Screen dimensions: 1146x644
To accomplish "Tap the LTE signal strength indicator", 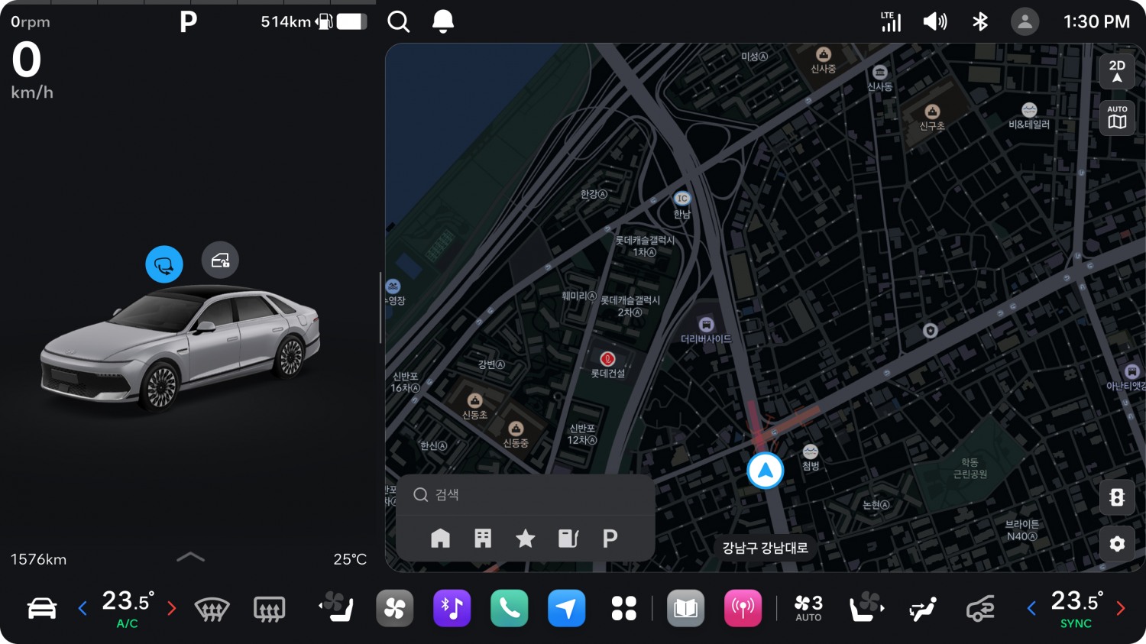I will [891, 21].
